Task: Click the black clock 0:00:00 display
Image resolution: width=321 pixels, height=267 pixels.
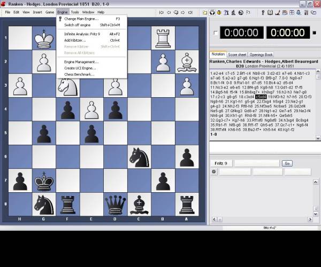Action: [x=288, y=33]
